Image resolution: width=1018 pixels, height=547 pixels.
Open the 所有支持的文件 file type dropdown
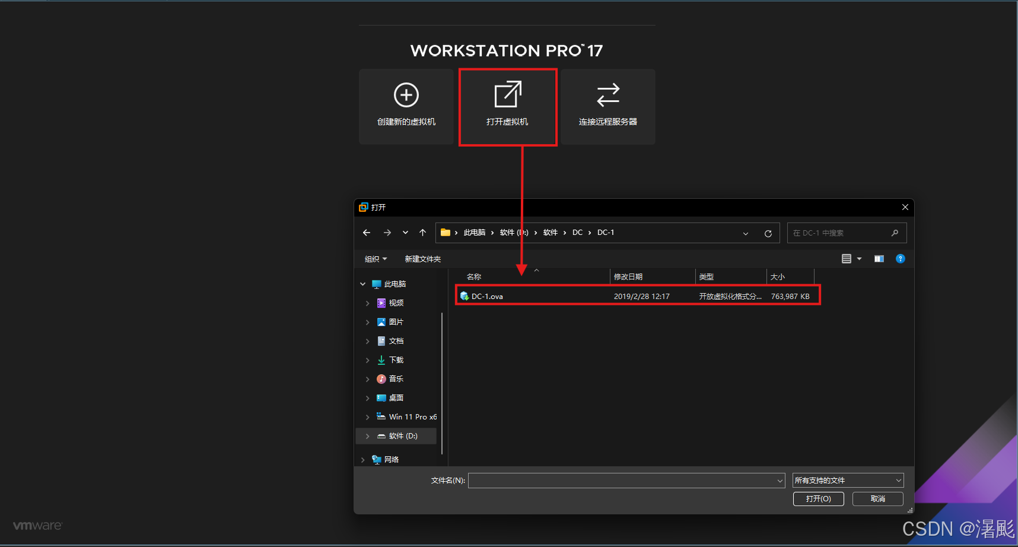tap(848, 481)
